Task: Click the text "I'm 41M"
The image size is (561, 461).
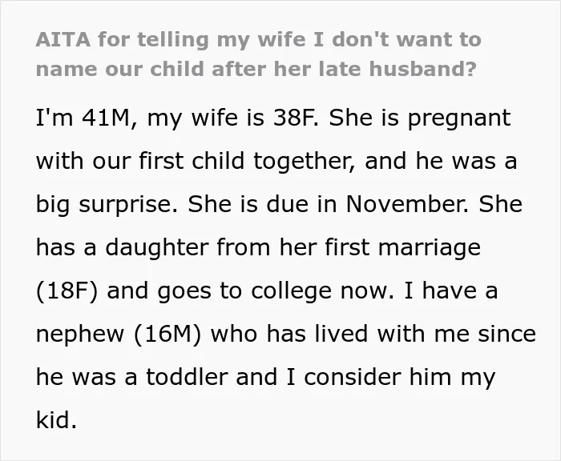Action: [83, 118]
